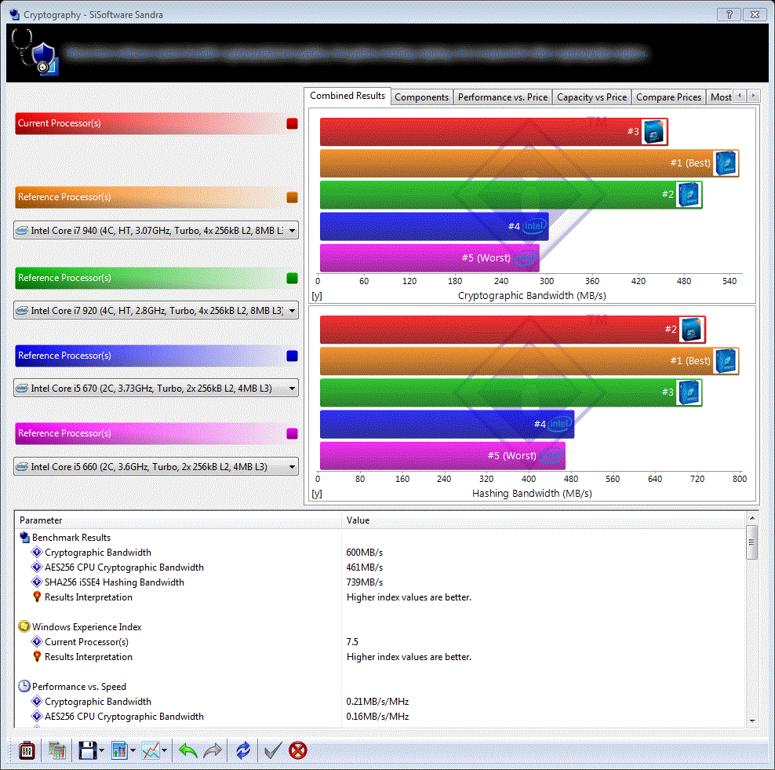Open the Performance vs. Price tab
The width and height of the screenshot is (775, 770).
coord(503,97)
